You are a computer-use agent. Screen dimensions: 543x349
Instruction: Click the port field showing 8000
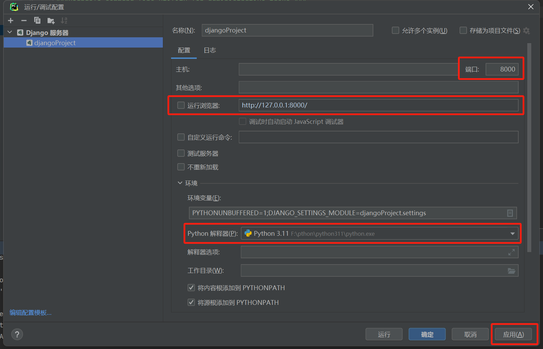[502, 69]
